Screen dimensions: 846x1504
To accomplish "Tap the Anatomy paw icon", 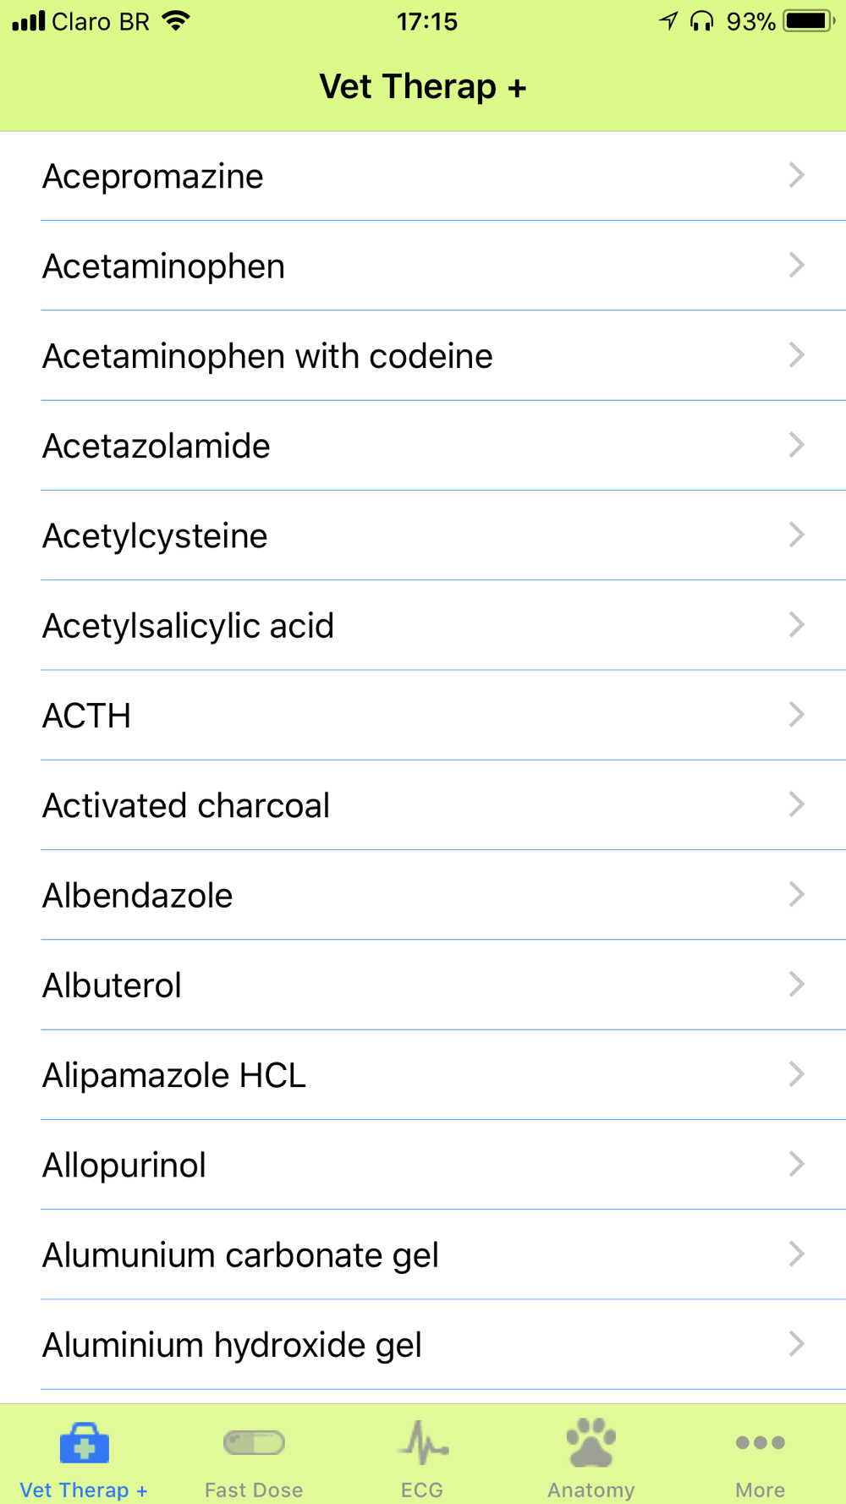I will pyautogui.click(x=591, y=1442).
